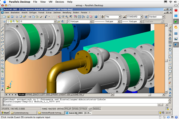Viewport: 179px width, 119px height.
Task: Toggle RASTER grid mode
Action: tap(52, 109)
